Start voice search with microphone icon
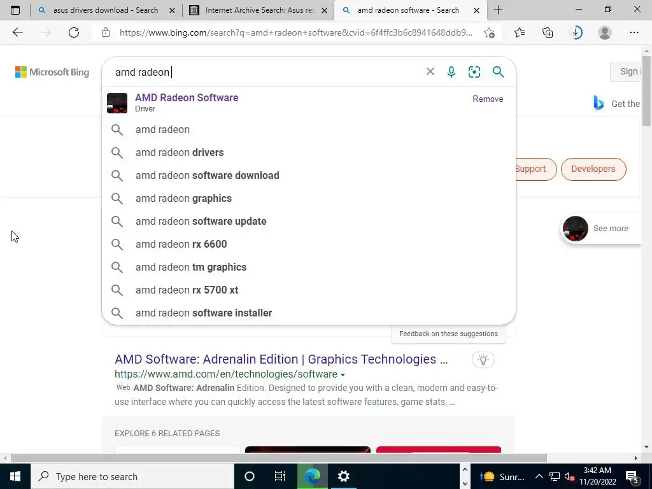Image resolution: width=652 pixels, height=489 pixels. (x=451, y=72)
